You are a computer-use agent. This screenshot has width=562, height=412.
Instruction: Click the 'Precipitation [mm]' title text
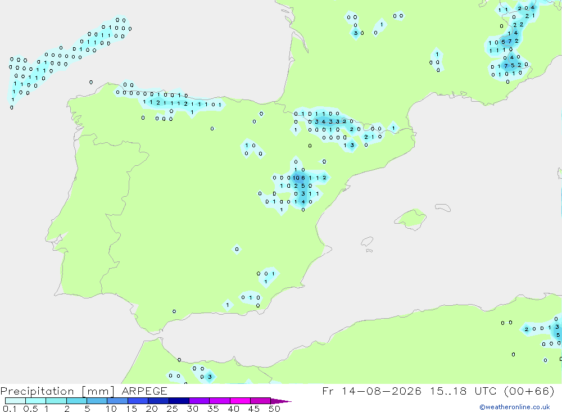[x=57, y=391]
